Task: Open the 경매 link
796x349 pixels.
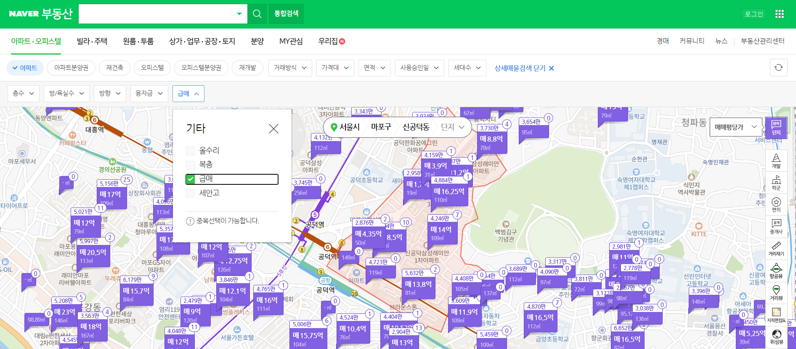Action: [x=663, y=41]
